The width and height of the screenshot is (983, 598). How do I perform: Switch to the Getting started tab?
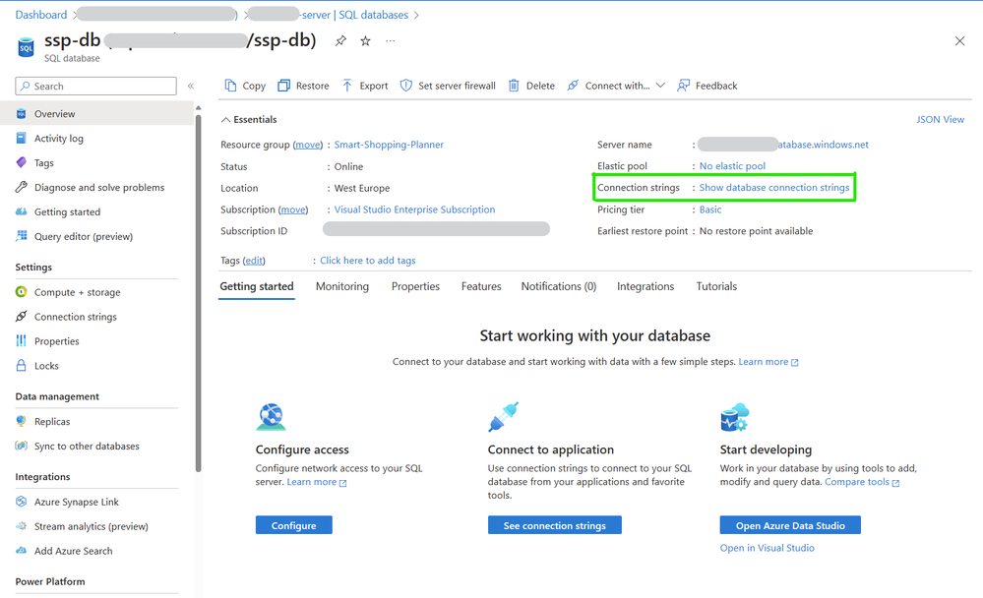click(x=257, y=286)
